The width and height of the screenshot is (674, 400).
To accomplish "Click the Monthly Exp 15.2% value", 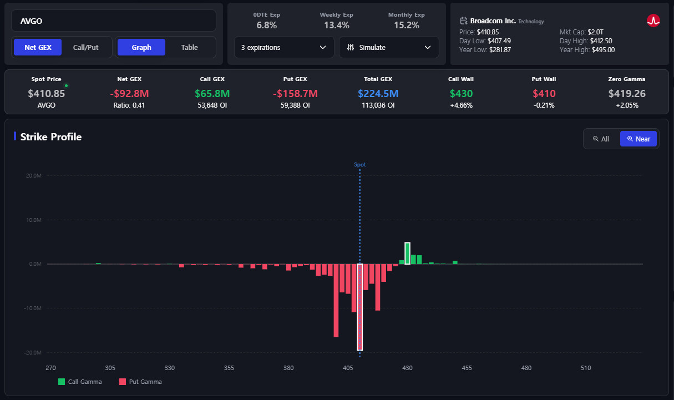I will (x=407, y=25).
